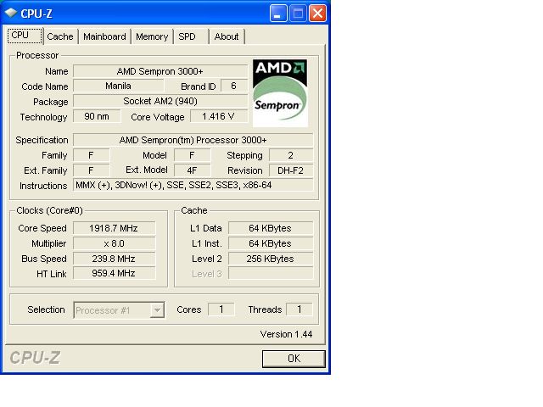Open the About tab
This screenshot has width=543, height=407.
227,36
